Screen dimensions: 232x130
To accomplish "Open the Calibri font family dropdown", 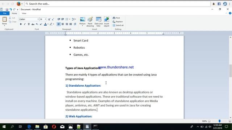I will (x=38, y=19).
